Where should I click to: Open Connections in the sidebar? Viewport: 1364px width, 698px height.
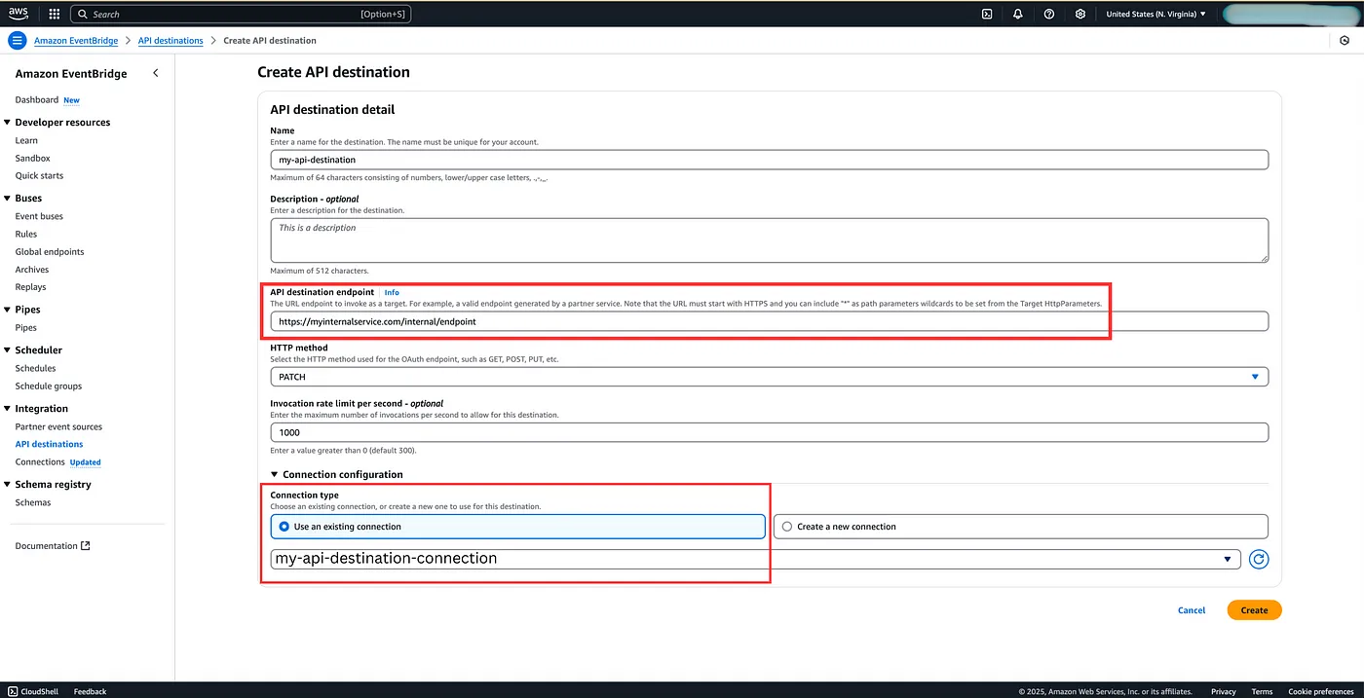(40, 462)
